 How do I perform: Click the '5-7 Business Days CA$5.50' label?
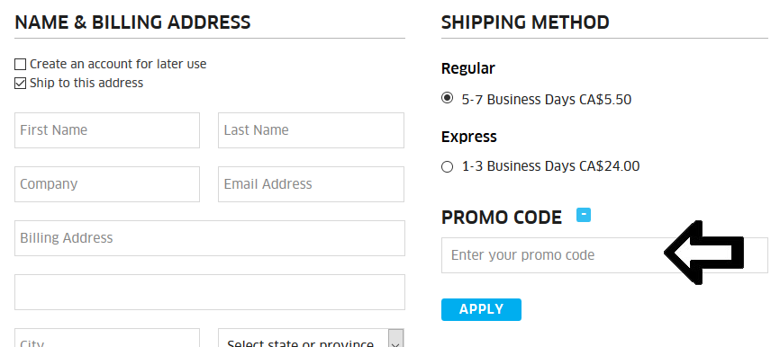[x=547, y=100]
